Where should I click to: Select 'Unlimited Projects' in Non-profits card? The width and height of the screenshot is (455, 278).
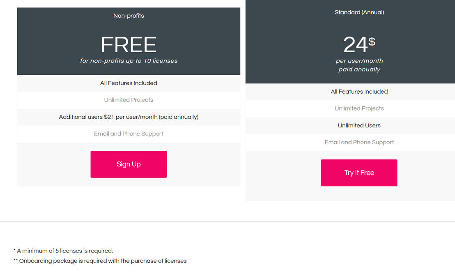[129, 100]
